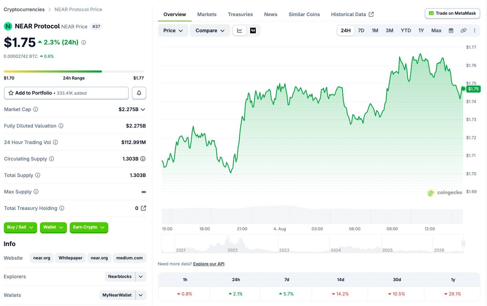This screenshot has height=306, width=487.
Task: Go to Cryptocurrencies breadcrumb link
Action: pos(24,9)
